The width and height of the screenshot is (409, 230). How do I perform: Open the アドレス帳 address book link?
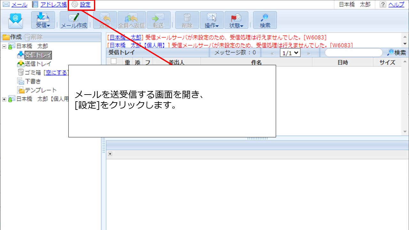point(53,5)
